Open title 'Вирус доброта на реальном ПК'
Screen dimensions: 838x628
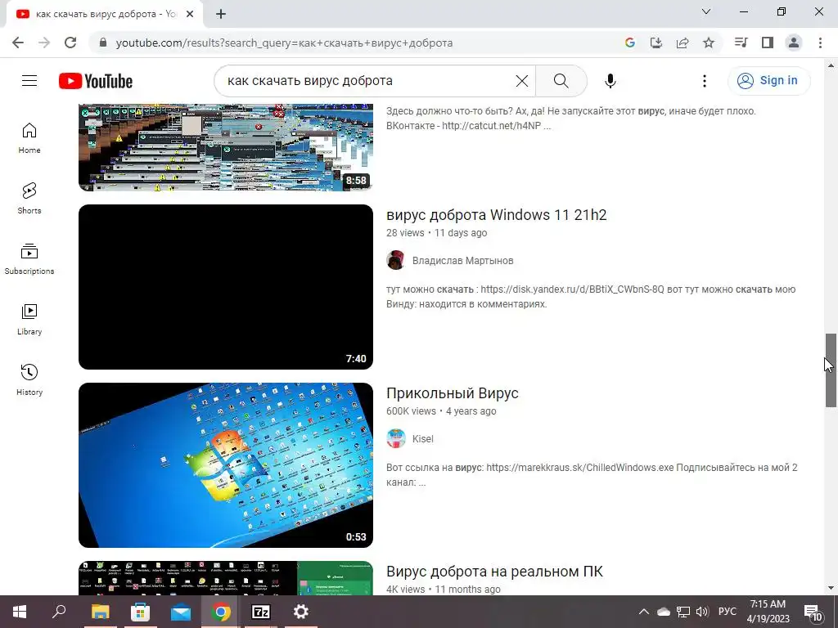coord(494,572)
